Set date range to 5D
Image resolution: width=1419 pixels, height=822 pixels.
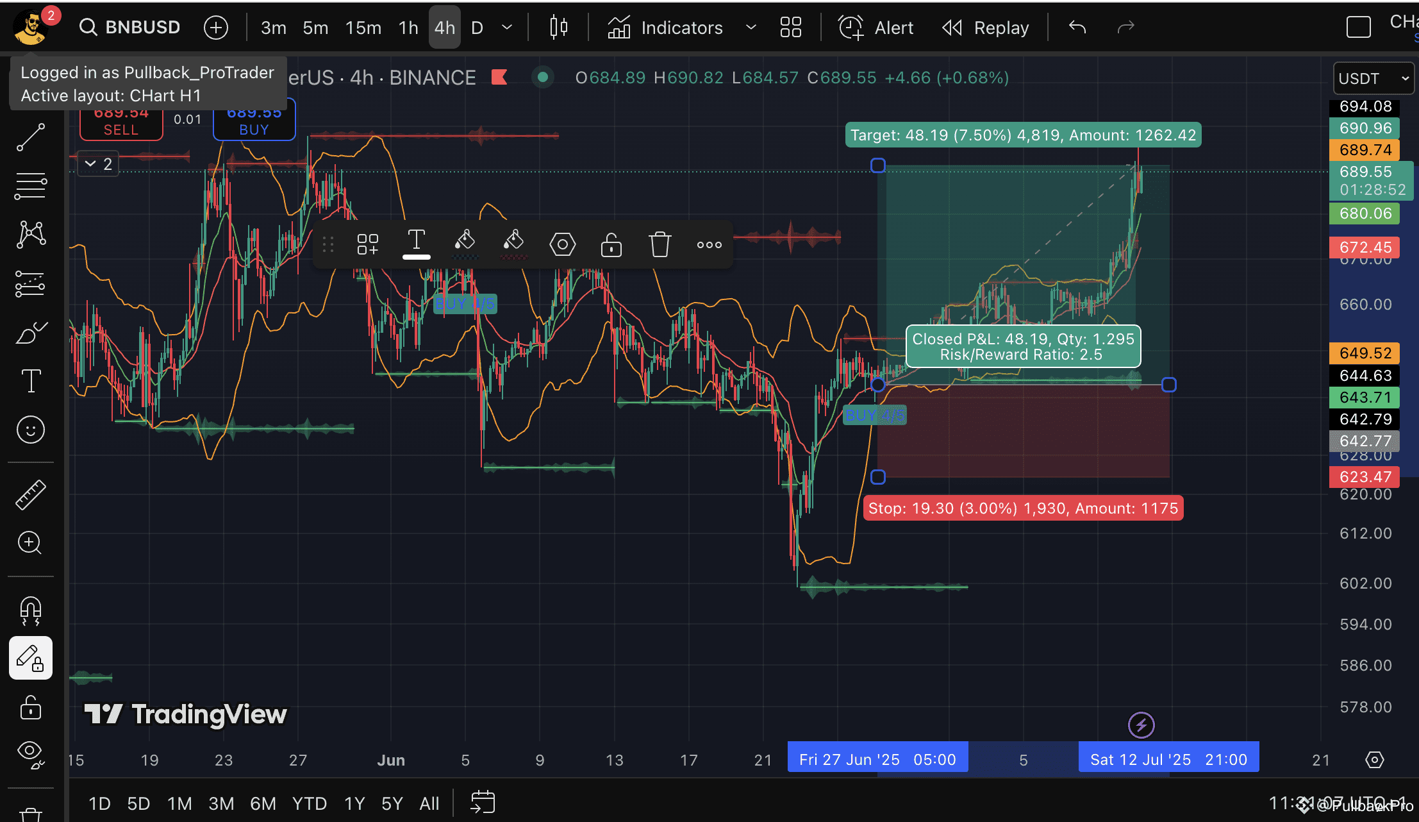tap(138, 803)
